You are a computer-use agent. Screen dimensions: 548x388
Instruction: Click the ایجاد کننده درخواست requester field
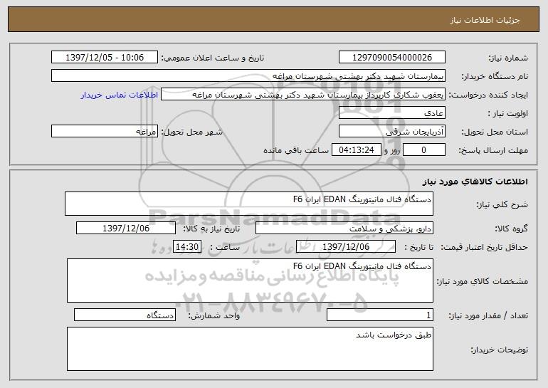click(x=303, y=95)
